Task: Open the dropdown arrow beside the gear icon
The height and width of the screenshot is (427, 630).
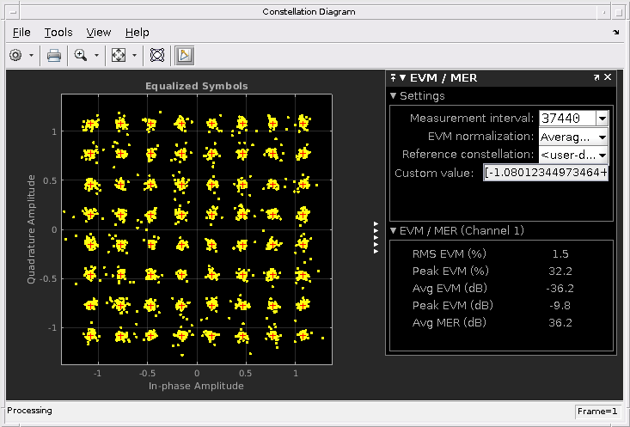Action: click(x=31, y=55)
